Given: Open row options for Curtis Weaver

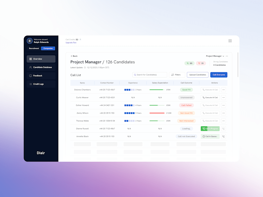Looking at the screenshot, I should point(224,98).
